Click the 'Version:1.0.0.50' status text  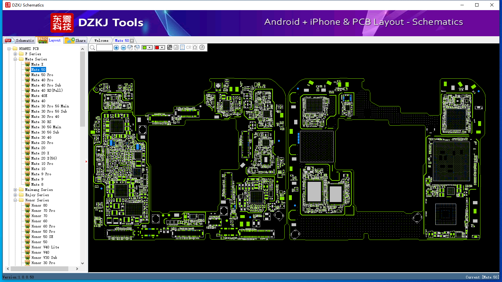click(18, 277)
